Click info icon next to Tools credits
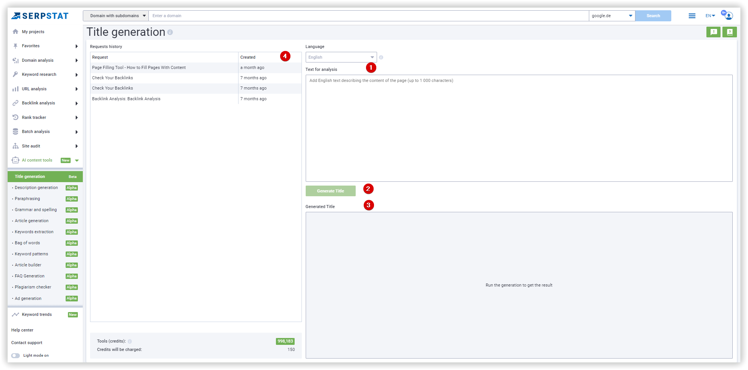The width and height of the screenshot is (748, 370). pyautogui.click(x=130, y=341)
